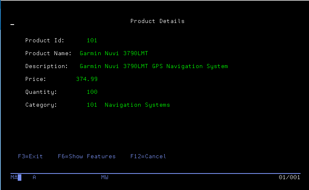Click the Navigation Systems category name

pos(137,105)
